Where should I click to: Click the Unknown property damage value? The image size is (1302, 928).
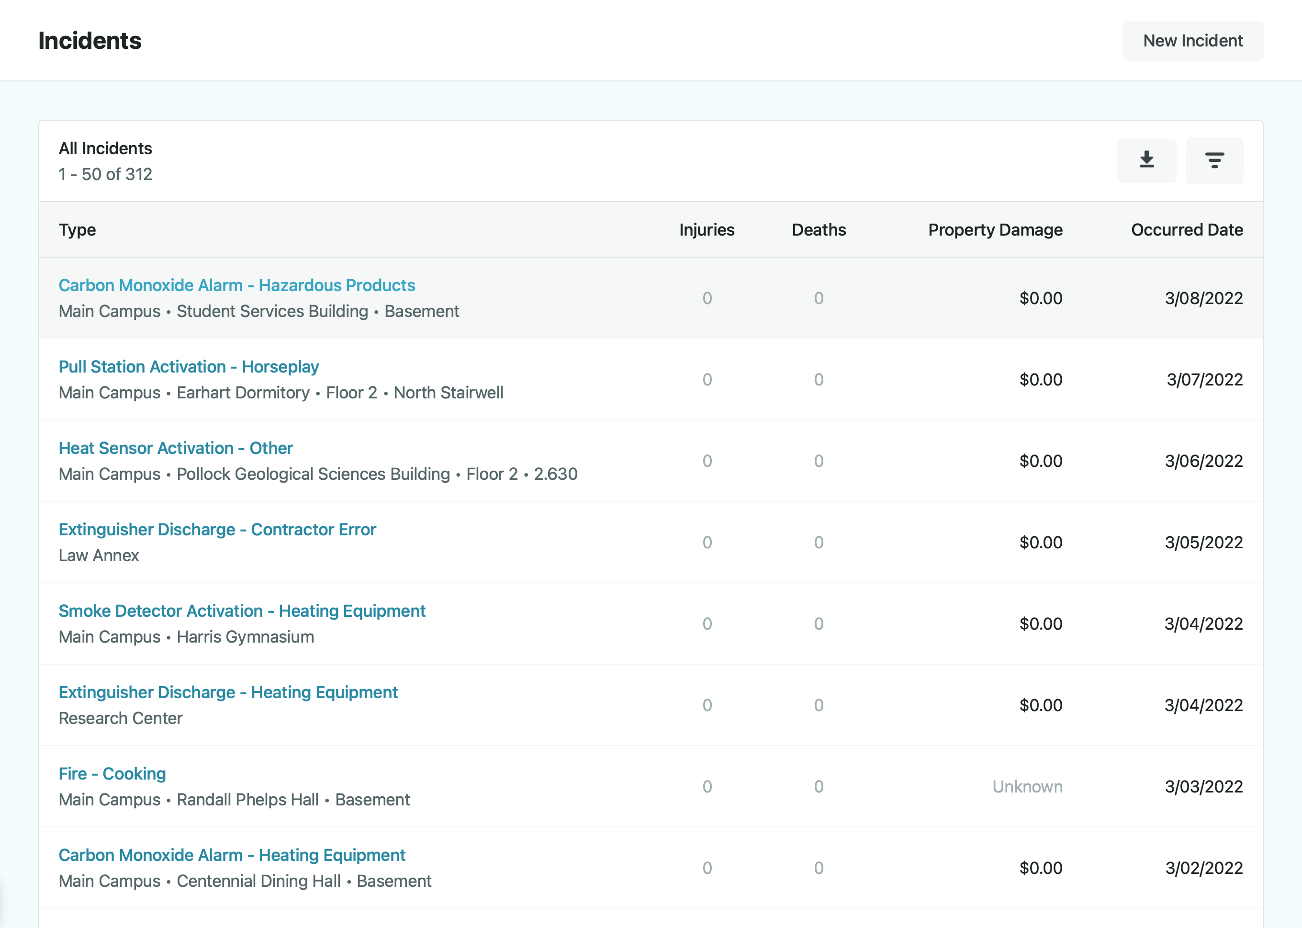pos(1027,786)
